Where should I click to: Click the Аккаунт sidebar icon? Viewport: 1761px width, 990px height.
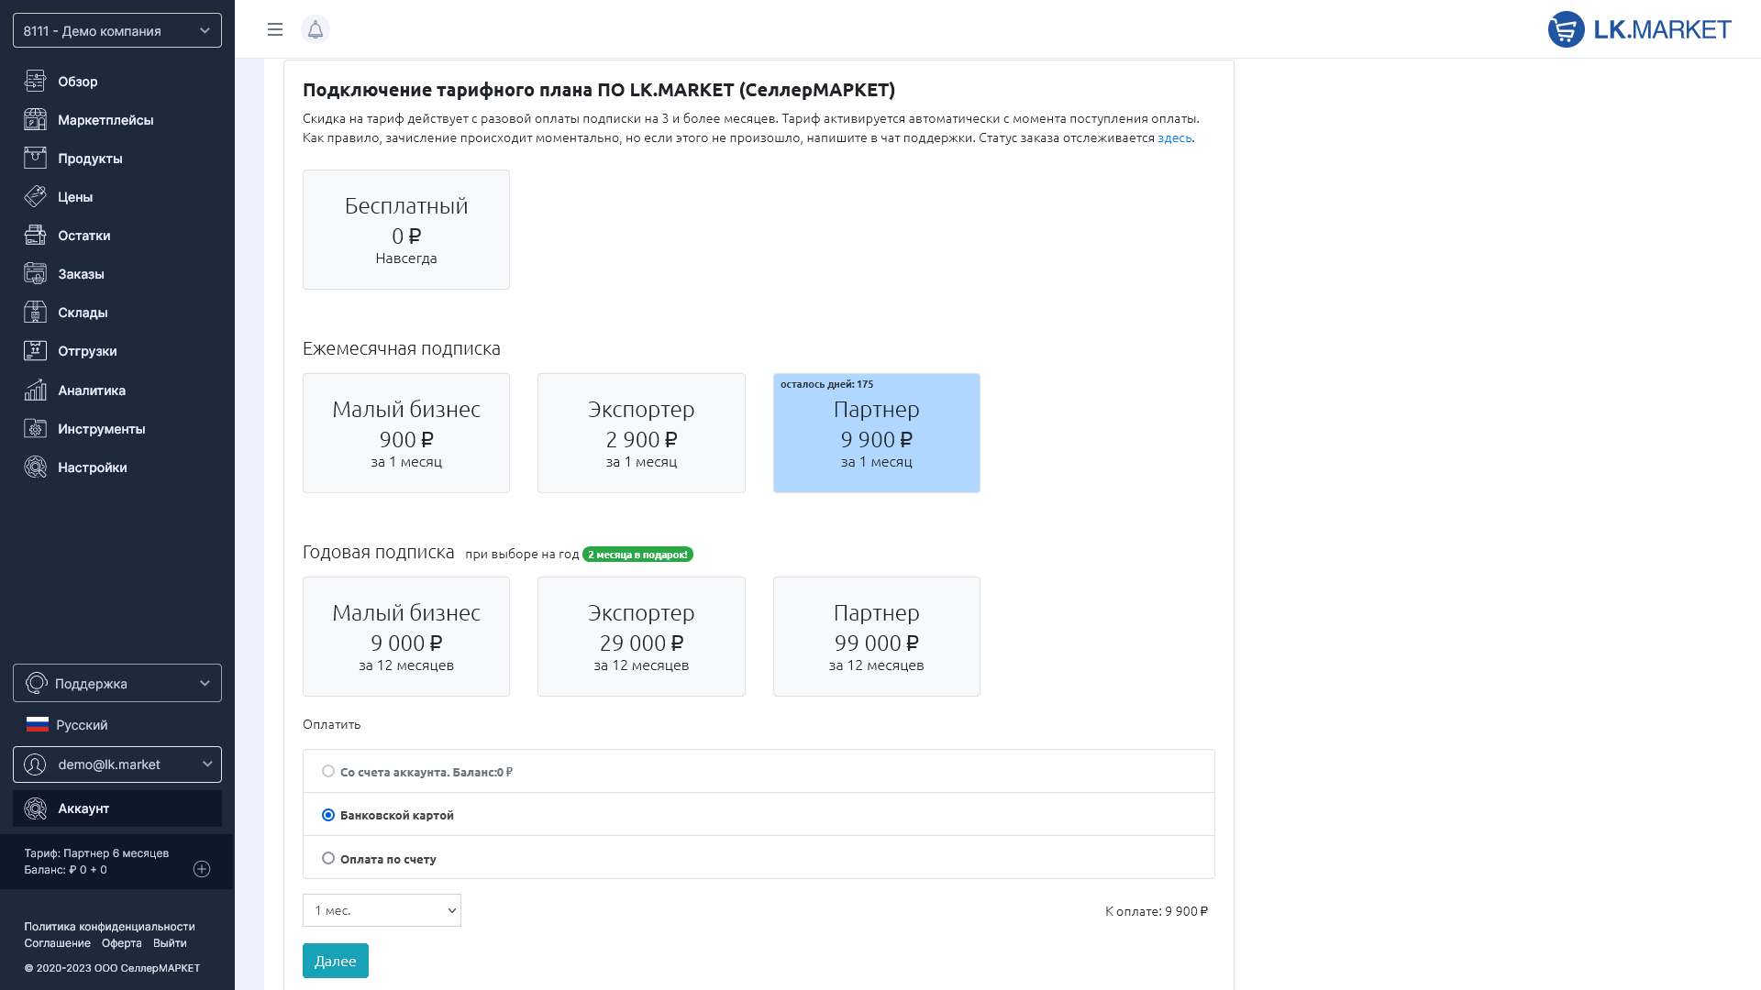coord(35,808)
